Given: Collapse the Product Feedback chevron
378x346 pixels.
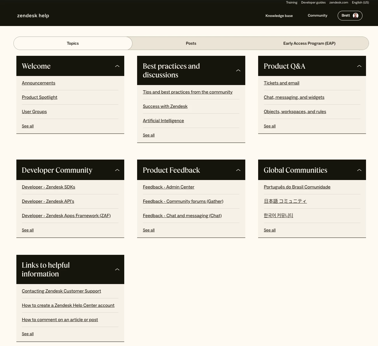Looking at the screenshot, I should click(238, 170).
